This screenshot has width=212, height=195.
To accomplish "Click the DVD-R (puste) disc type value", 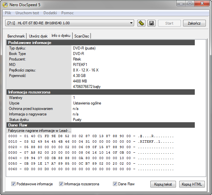I will tap(84, 48).
